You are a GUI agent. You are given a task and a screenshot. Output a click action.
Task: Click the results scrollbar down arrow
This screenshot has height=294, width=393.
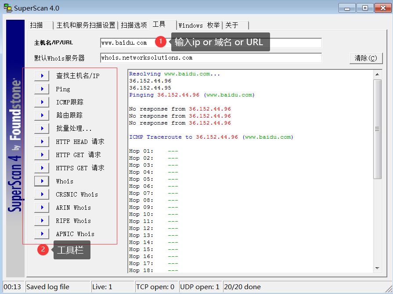click(377, 268)
